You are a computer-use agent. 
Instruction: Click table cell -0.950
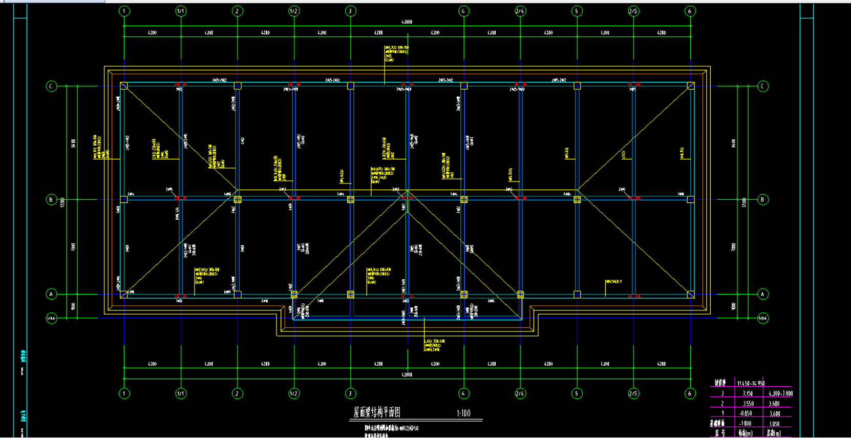pos(746,413)
